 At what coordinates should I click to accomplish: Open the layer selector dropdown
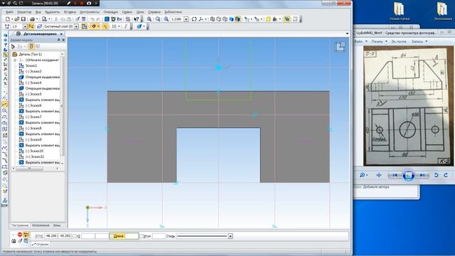76,26
